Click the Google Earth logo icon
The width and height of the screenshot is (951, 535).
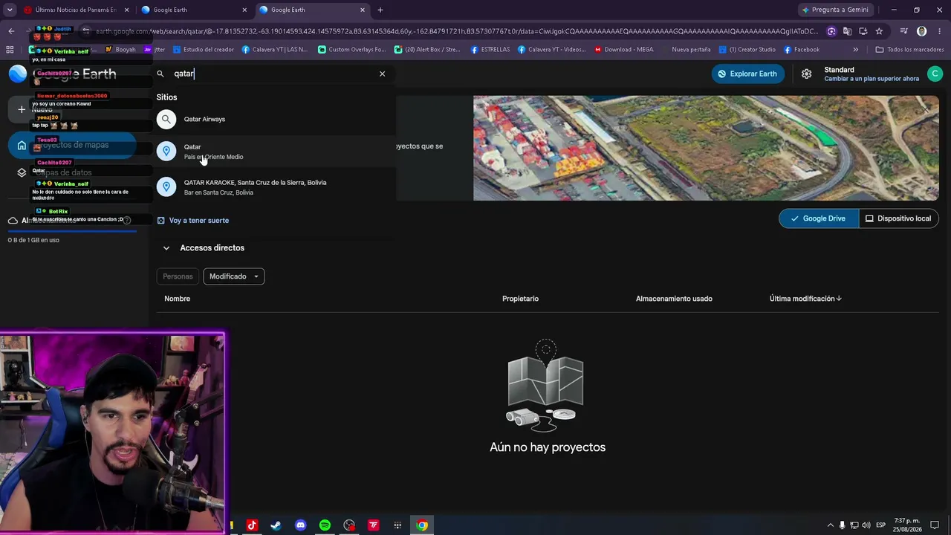[18, 74]
